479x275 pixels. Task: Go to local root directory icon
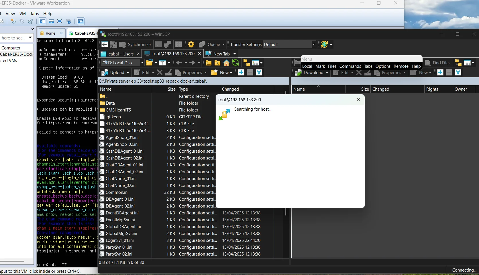click(x=217, y=63)
